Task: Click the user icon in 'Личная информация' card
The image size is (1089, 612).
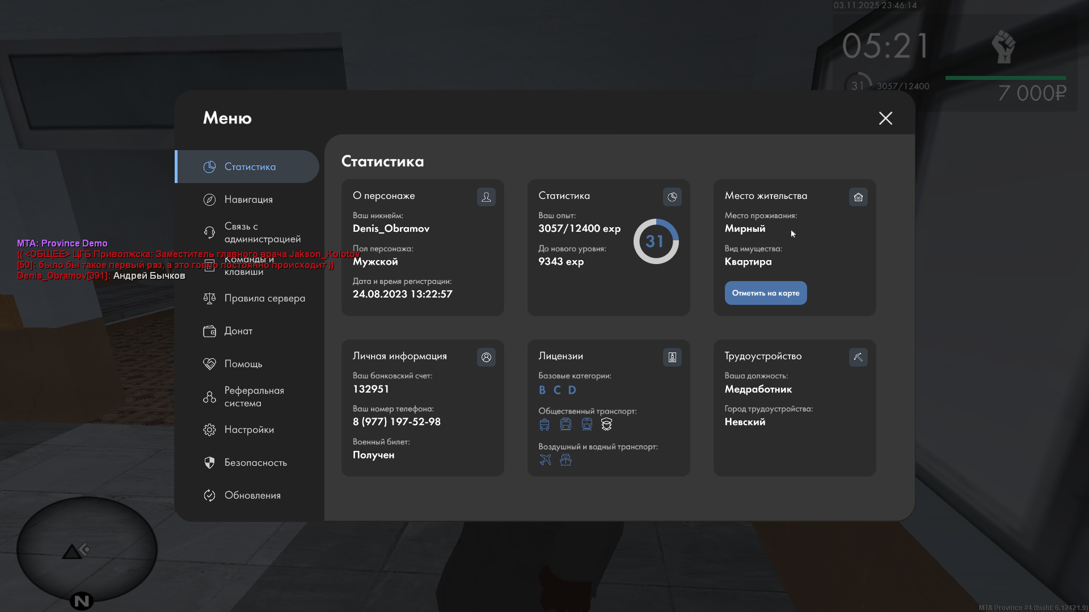Action: [x=486, y=357]
